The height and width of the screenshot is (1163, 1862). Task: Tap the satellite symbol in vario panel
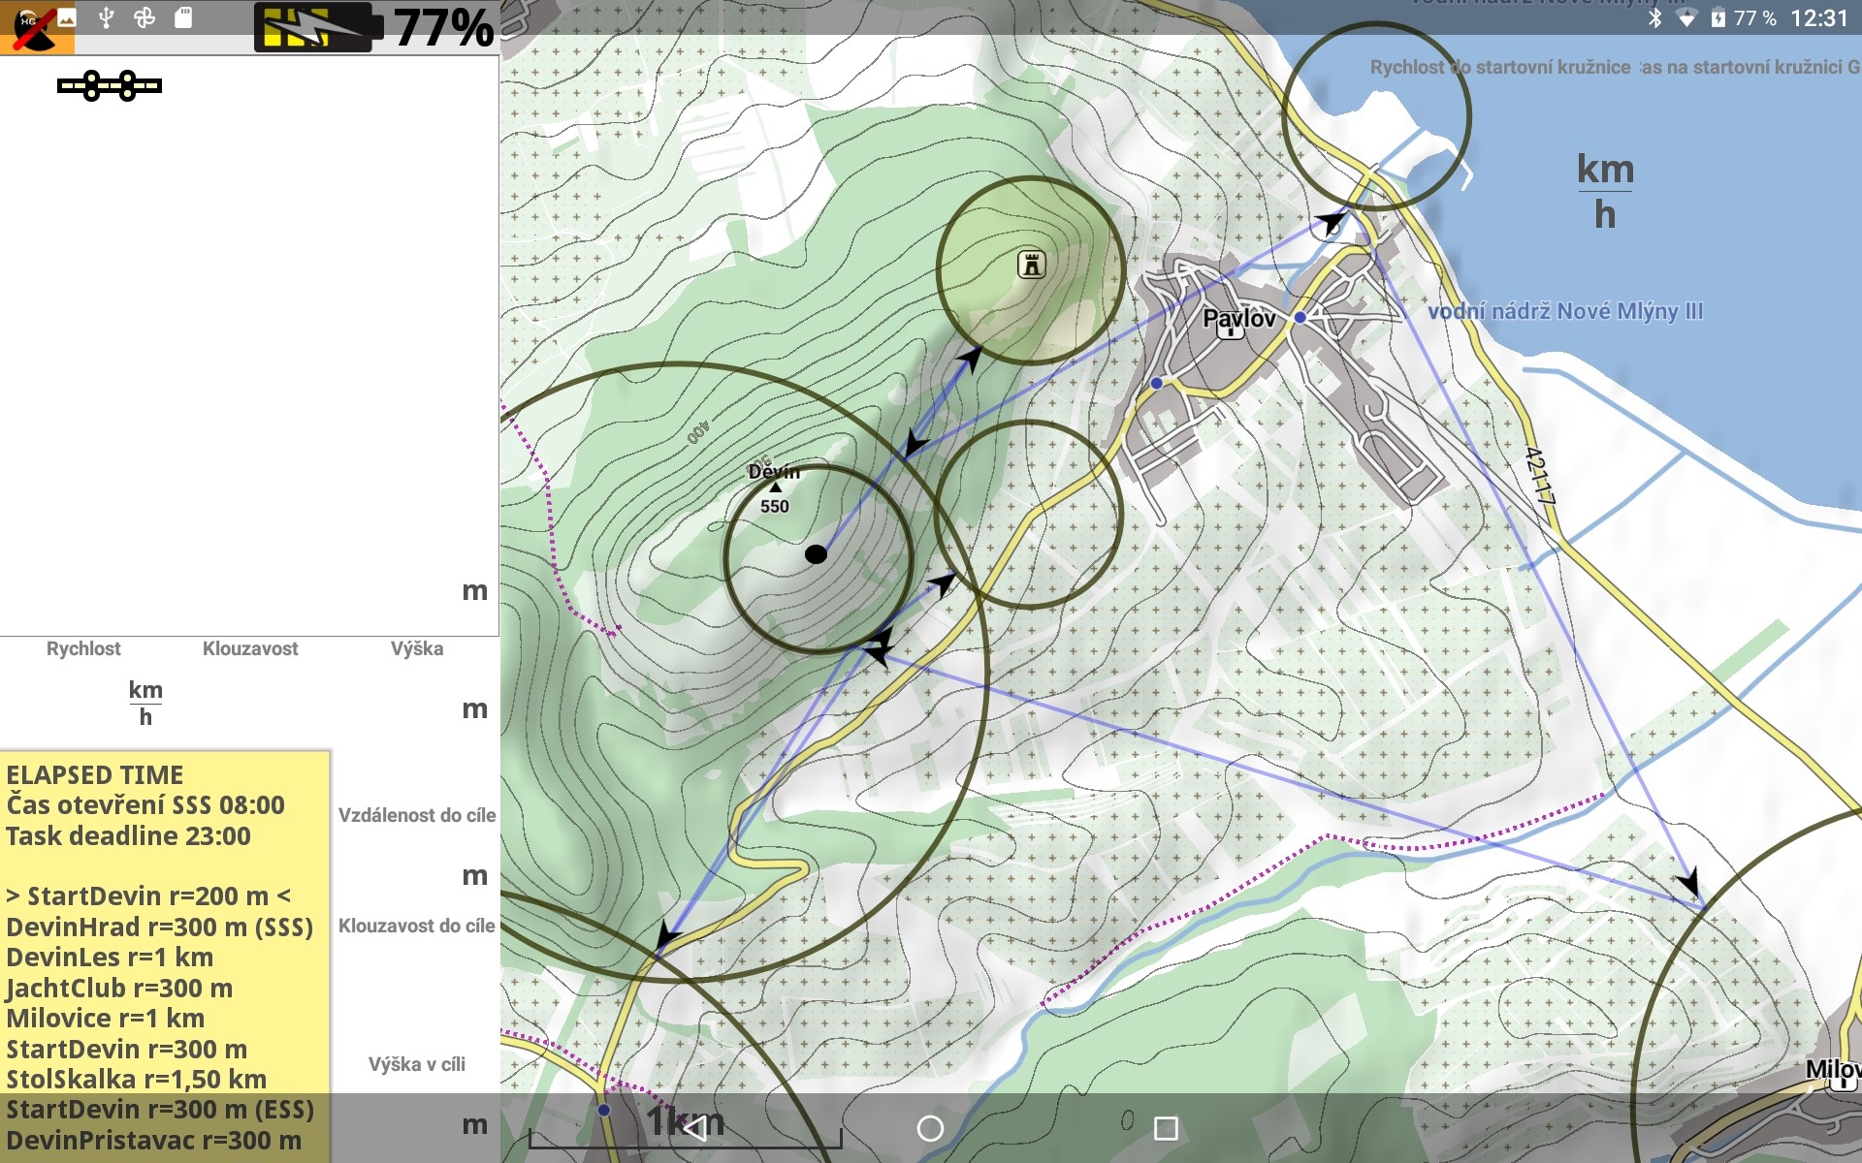(x=110, y=86)
